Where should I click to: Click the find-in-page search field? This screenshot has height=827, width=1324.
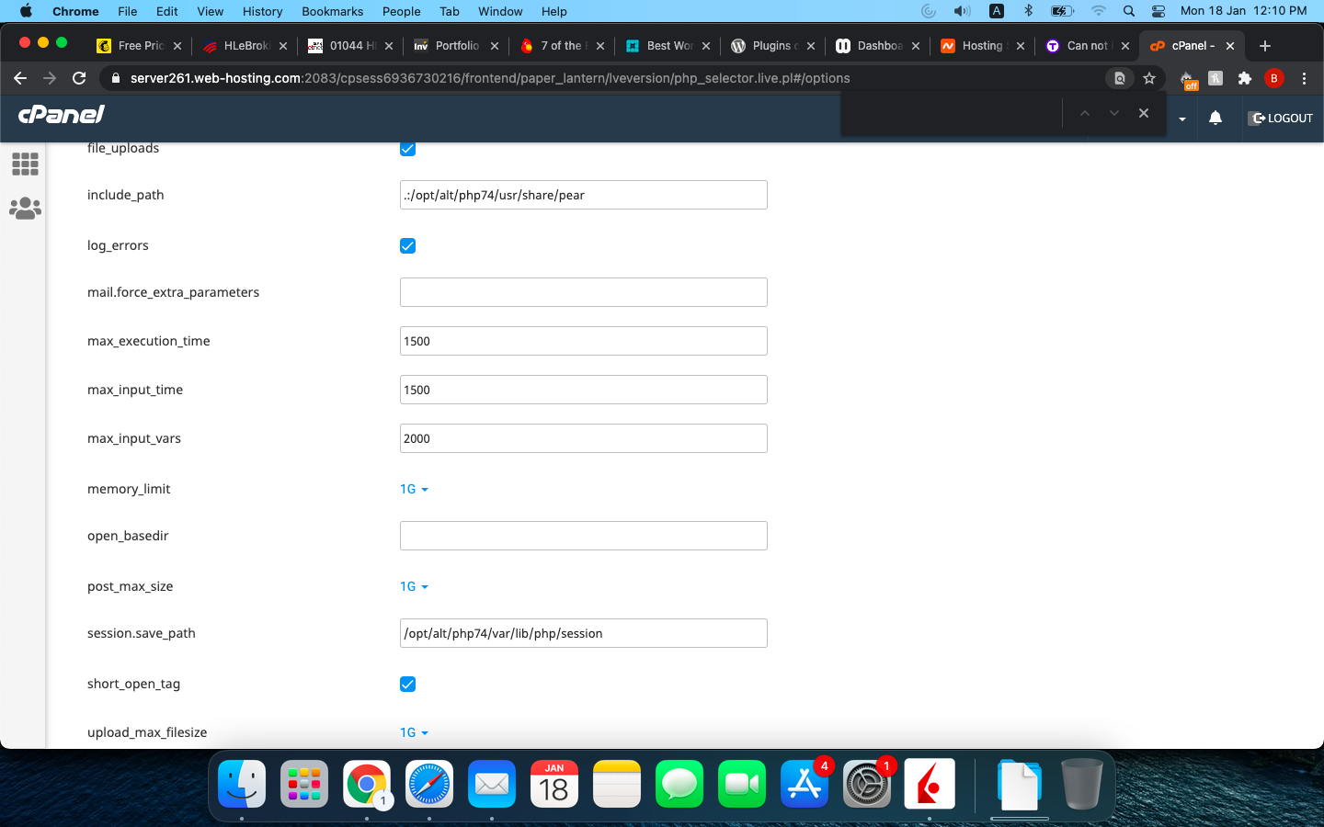(952, 113)
